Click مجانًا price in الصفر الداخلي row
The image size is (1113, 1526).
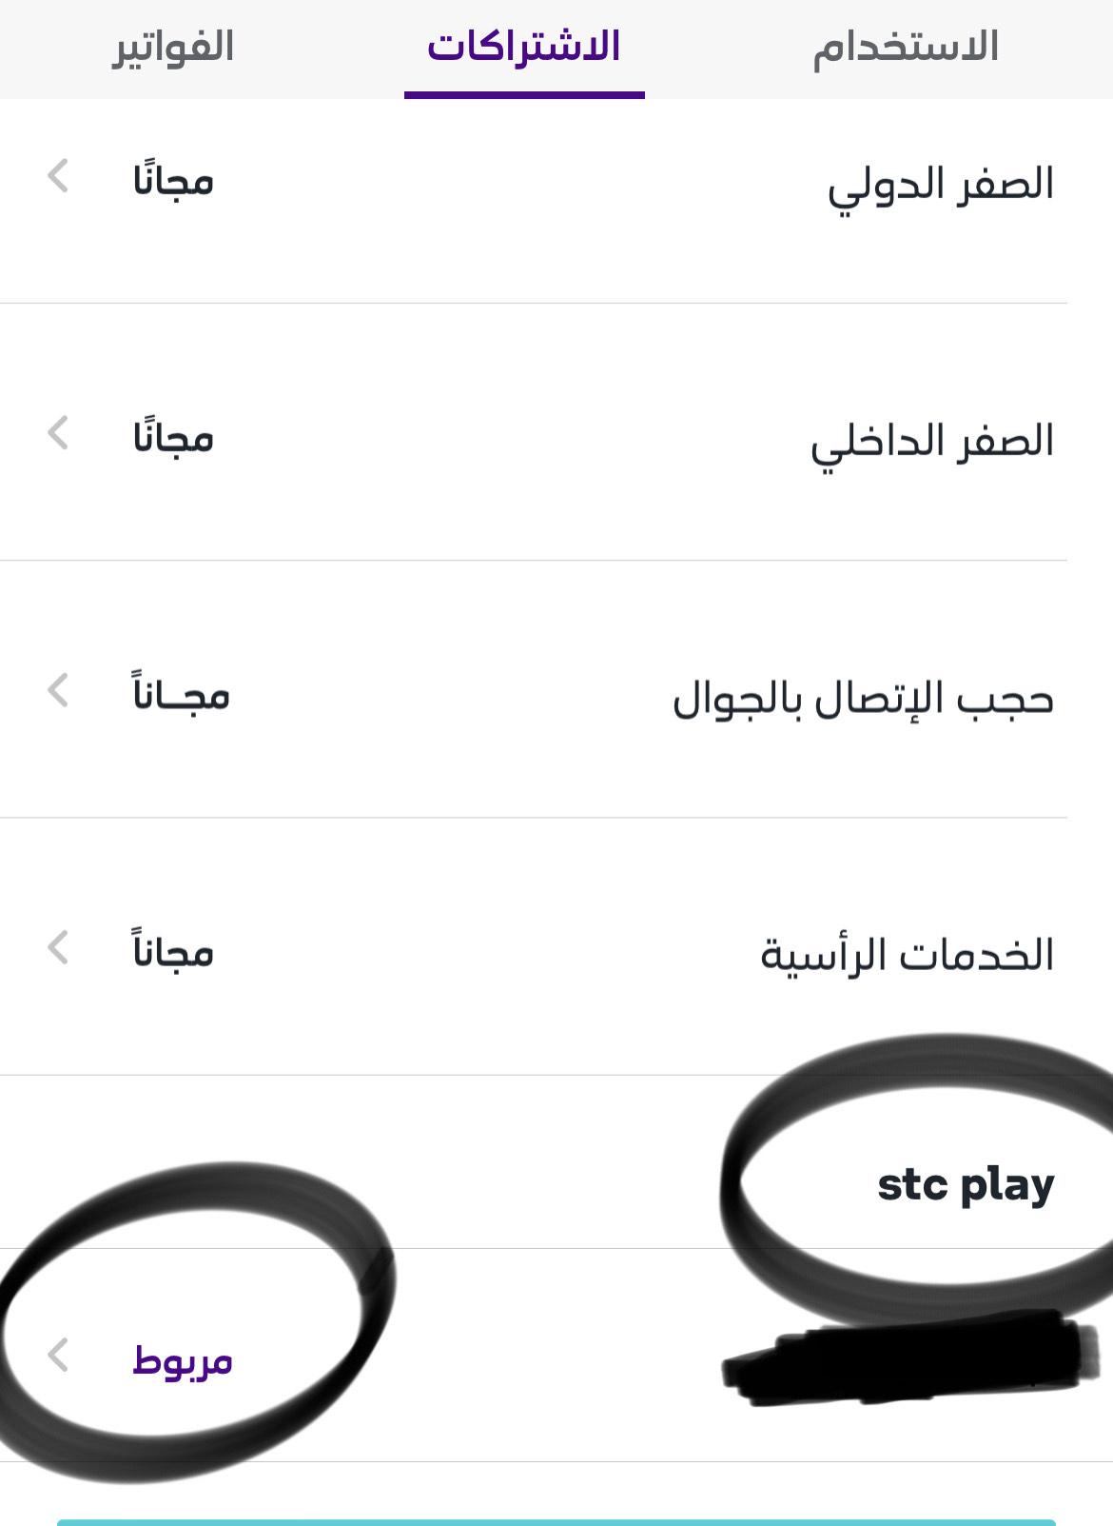tap(173, 437)
